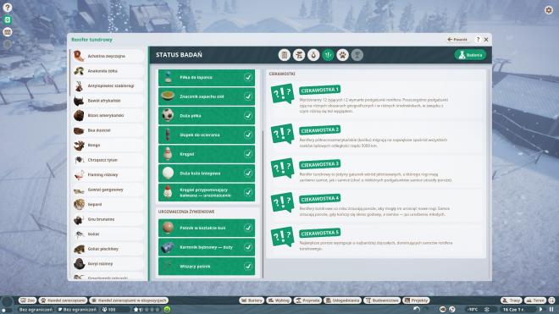Screen dimensions: 559x314
Task: Close the Renifer tundrowy panel
Action: 486,40
